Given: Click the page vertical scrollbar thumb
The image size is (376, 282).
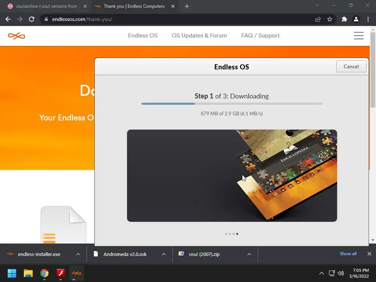Looking at the screenshot, I should pyautogui.click(x=373, y=70).
